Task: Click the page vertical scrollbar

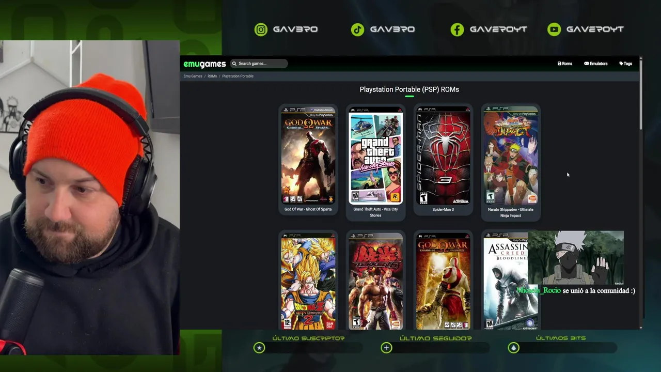Action: click(641, 94)
